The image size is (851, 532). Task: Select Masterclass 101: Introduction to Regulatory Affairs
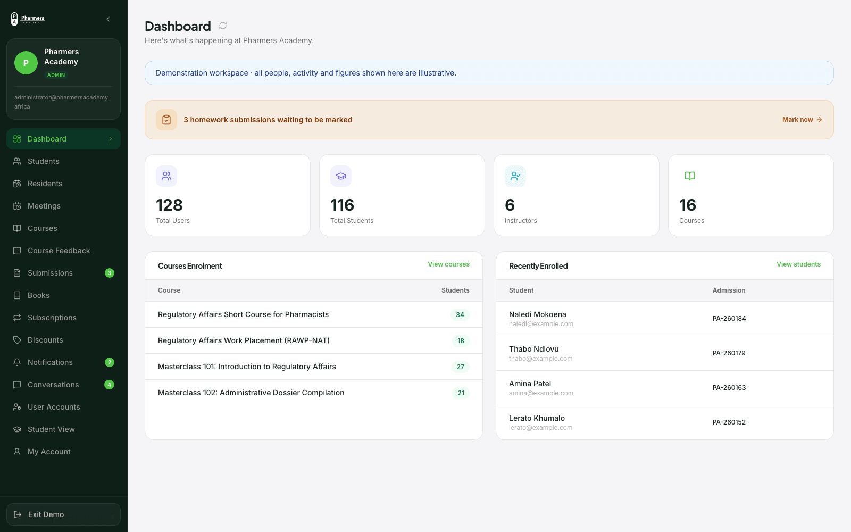(314, 367)
